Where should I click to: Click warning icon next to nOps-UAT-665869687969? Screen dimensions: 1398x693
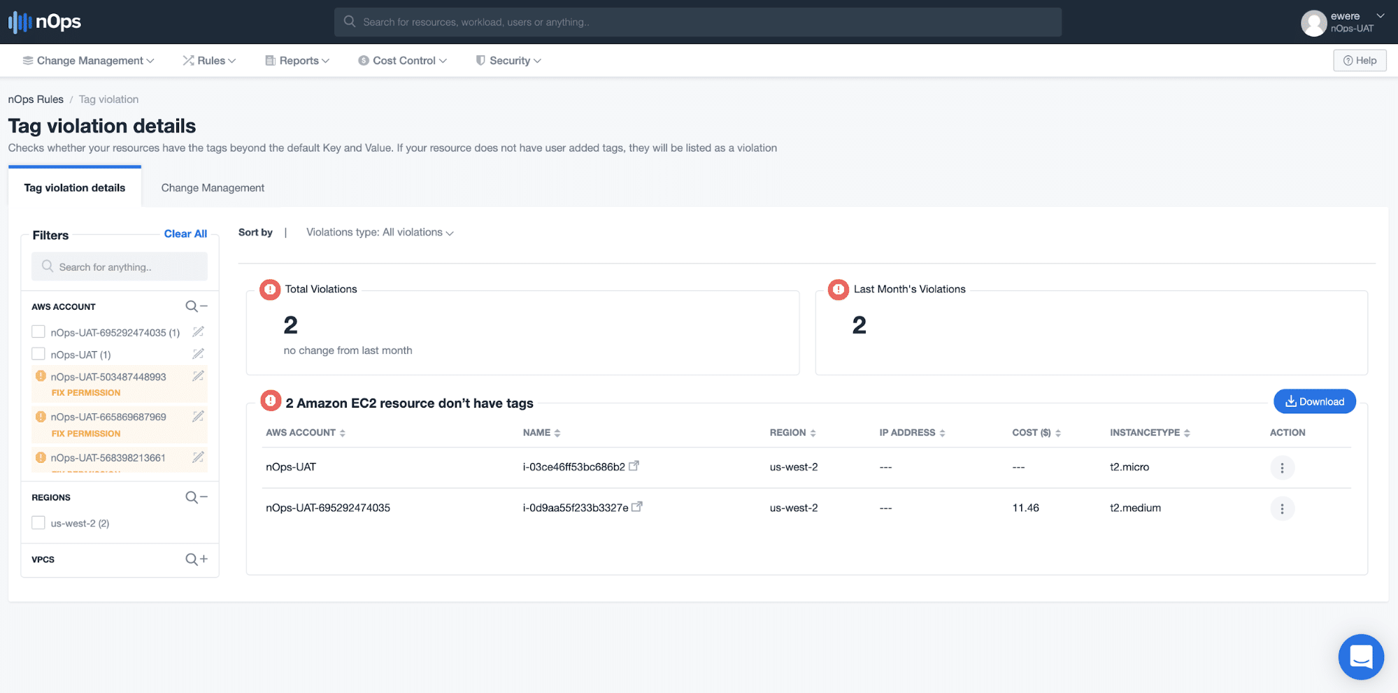tap(41, 417)
